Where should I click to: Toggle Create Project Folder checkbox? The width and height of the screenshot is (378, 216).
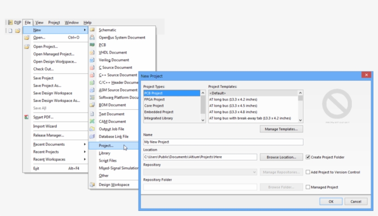tap(308, 157)
